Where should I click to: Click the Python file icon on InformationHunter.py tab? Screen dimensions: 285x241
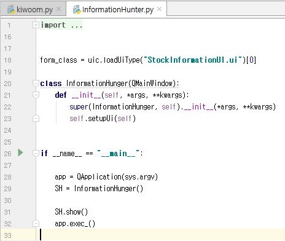point(77,9)
